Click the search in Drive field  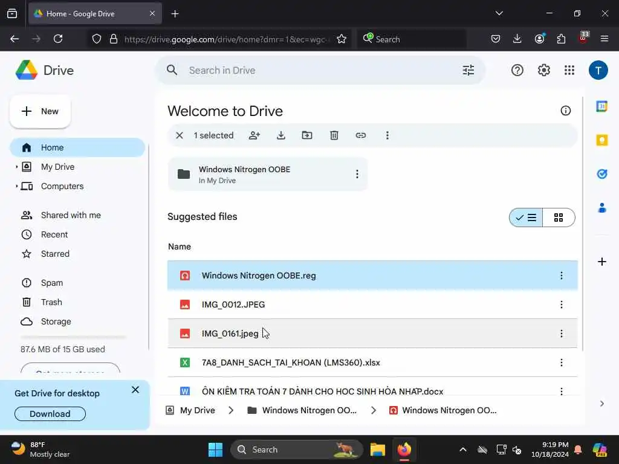(320, 70)
